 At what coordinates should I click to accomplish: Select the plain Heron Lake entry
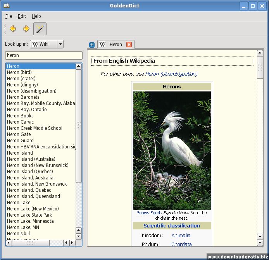coord(41,203)
